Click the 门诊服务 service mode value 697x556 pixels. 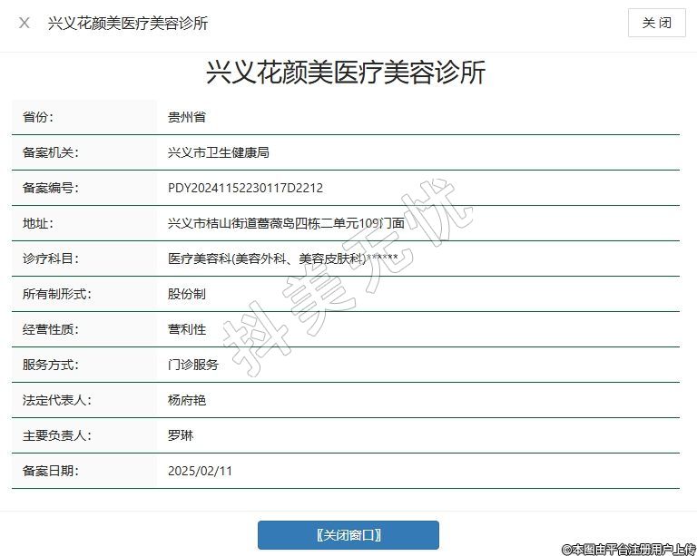[193, 365]
